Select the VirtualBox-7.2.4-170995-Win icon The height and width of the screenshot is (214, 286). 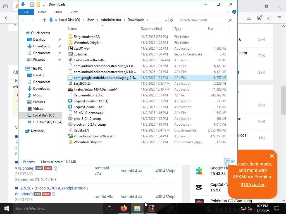point(70,136)
